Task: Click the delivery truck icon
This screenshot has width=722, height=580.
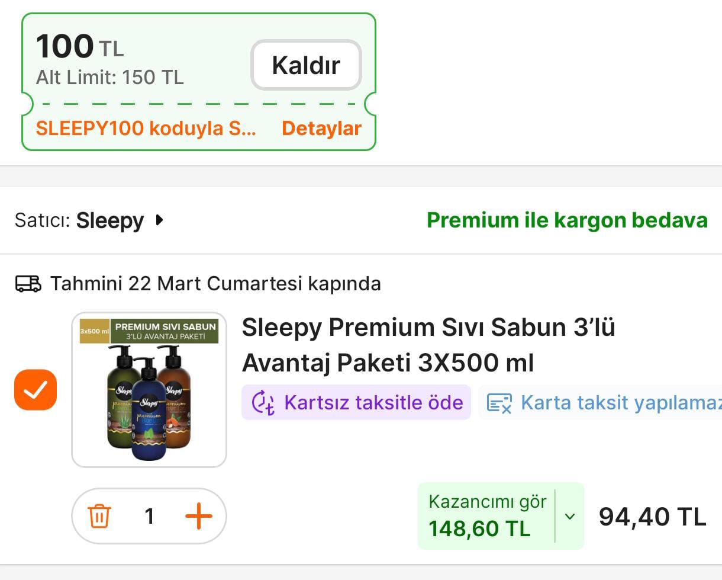Action: click(28, 284)
